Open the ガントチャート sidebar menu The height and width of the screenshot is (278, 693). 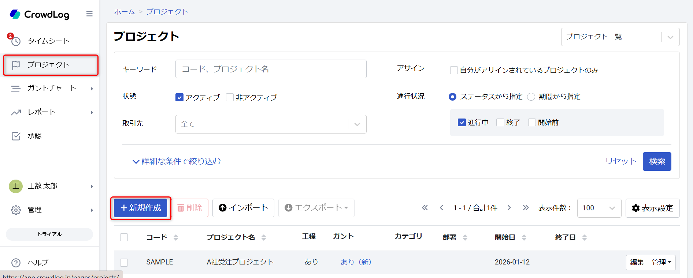tap(51, 88)
